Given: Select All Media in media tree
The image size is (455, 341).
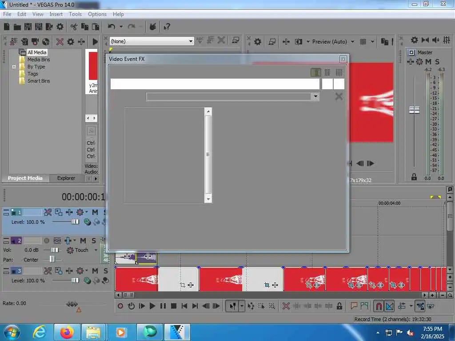Looking at the screenshot, I should coord(37,52).
